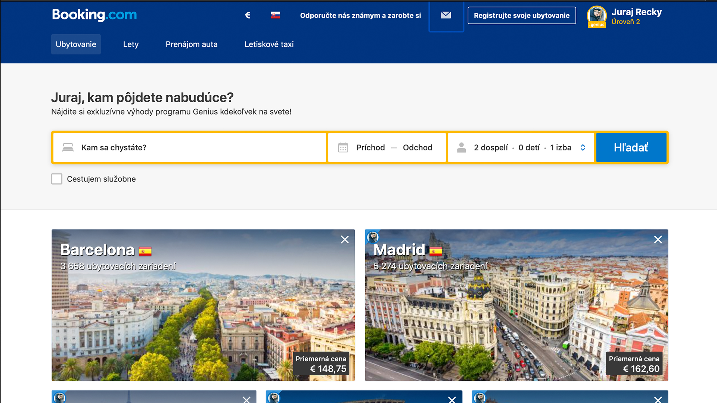
Task: Click Madrid's Priemerná cena € 162,60 label
Action: pyautogui.click(x=634, y=364)
